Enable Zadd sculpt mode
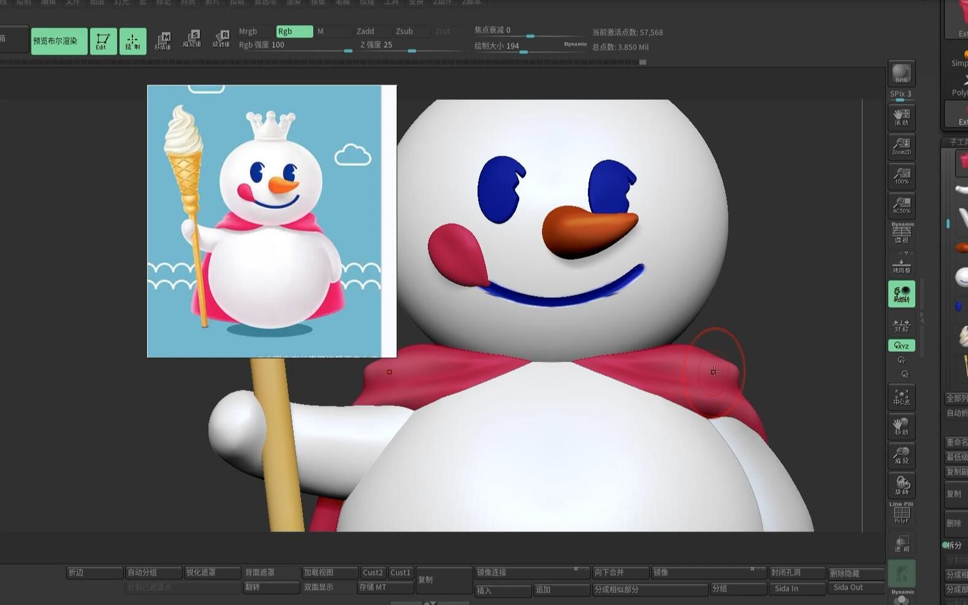Viewport: 968px width, 605px height. [373, 31]
